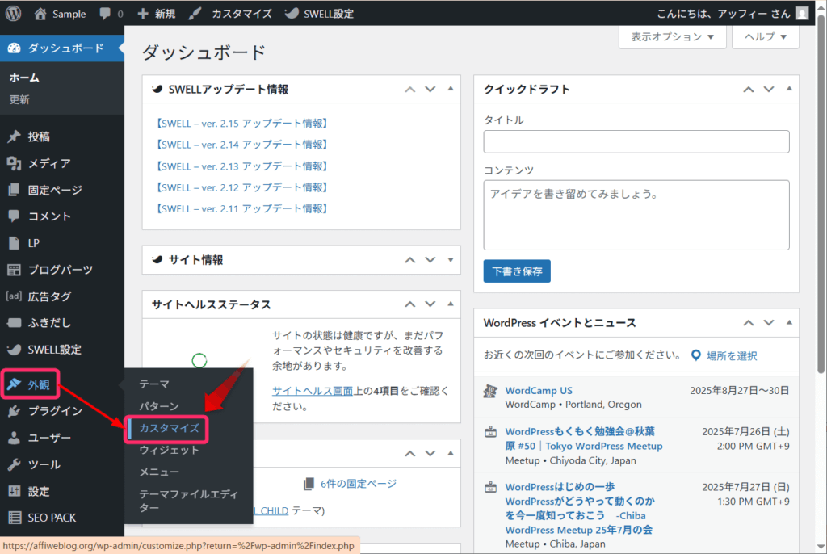Move SWELLアップデート情報 panel down with chevron
The image size is (827, 554).
[430, 89]
